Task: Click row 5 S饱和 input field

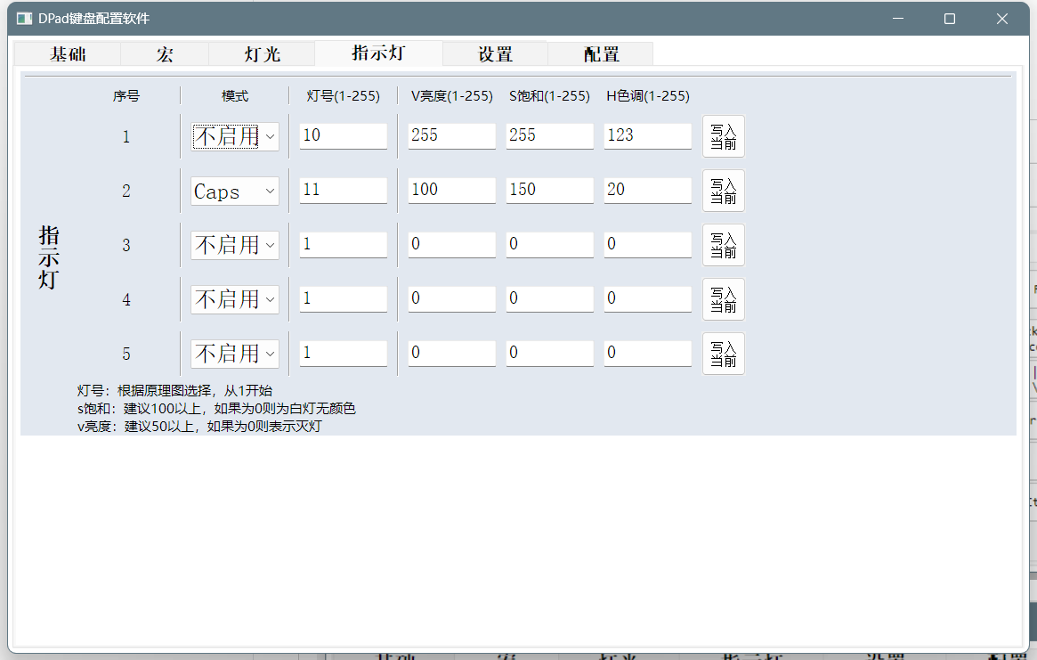Action: tap(549, 353)
